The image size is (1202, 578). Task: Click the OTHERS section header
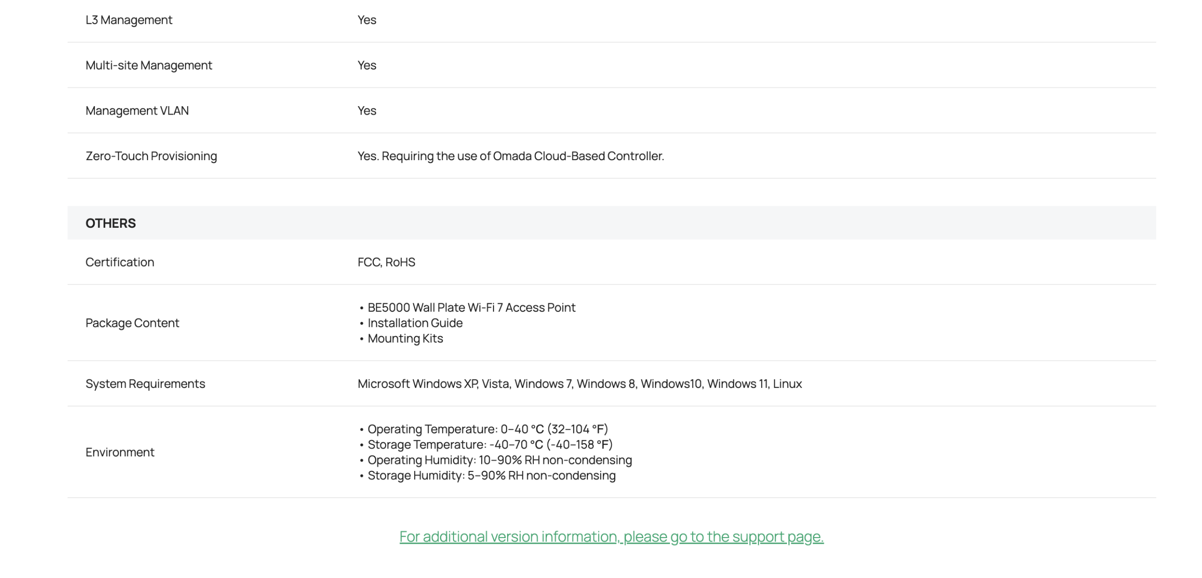(x=110, y=223)
